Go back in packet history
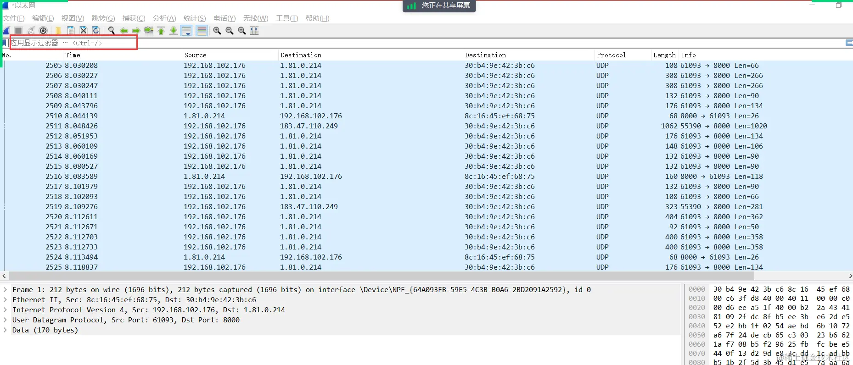 click(x=124, y=31)
